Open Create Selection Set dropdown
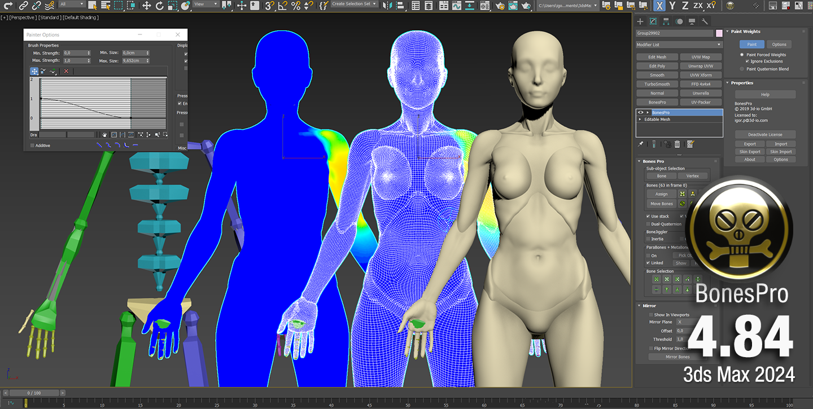The width and height of the screenshot is (813, 409). click(x=354, y=4)
